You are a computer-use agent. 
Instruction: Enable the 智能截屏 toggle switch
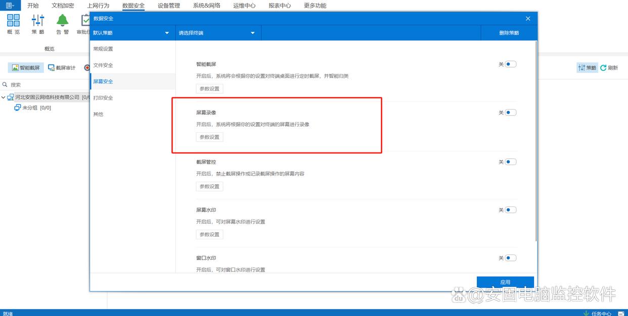(510, 64)
